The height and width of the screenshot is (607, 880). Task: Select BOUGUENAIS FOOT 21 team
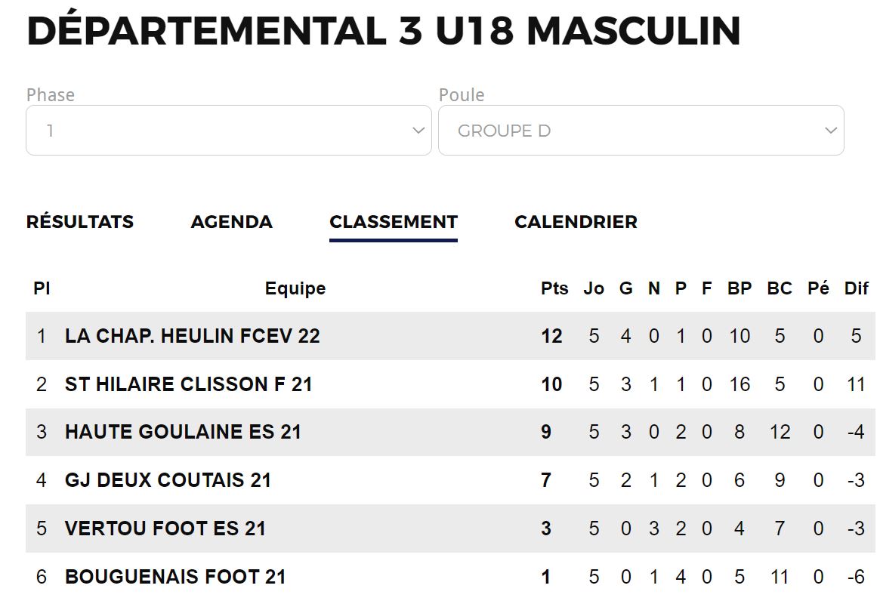(175, 577)
